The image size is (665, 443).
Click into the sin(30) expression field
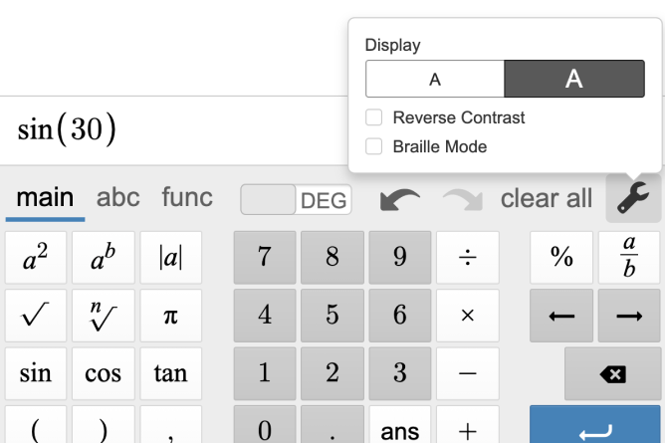point(169,130)
